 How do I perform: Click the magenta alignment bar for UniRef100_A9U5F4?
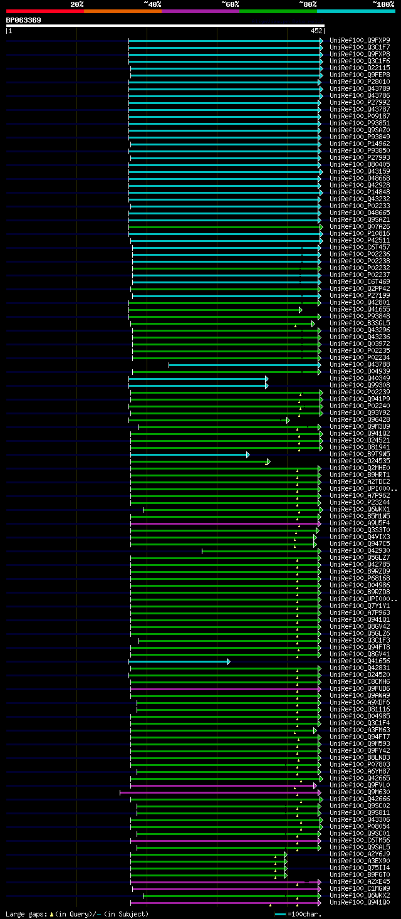(226, 523)
